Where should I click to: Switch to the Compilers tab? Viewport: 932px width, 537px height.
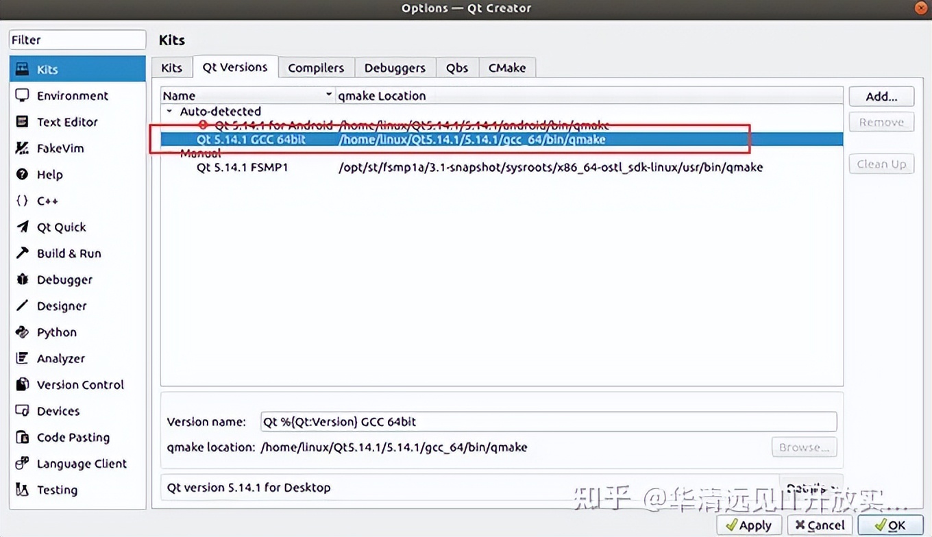click(x=316, y=67)
